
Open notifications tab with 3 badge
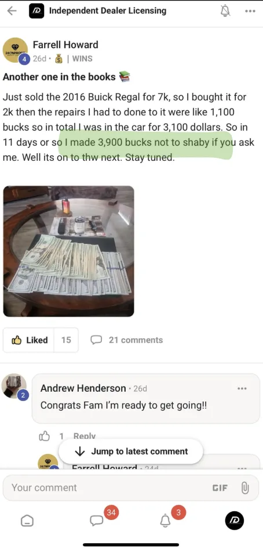165,521
